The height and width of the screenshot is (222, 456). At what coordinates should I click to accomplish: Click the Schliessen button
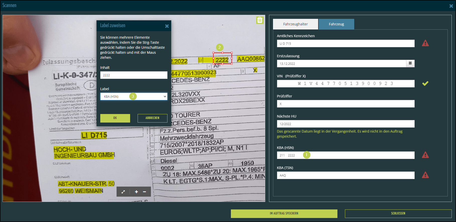398,213
